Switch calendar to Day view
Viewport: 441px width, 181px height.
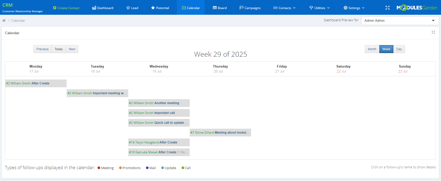coord(399,49)
